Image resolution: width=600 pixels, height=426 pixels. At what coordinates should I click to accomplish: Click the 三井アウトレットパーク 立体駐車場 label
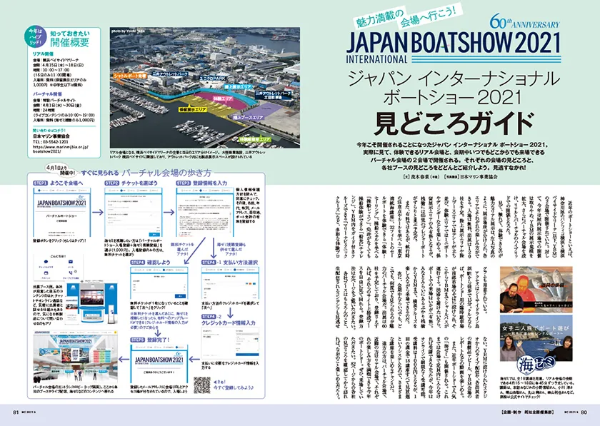click(x=273, y=95)
